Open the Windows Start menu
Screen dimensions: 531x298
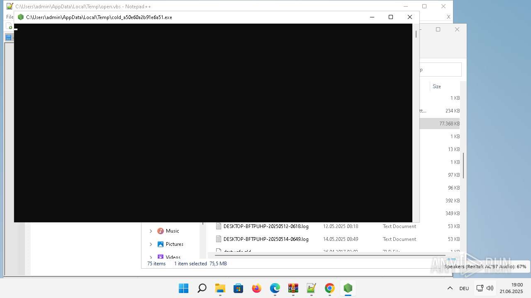[183, 288]
